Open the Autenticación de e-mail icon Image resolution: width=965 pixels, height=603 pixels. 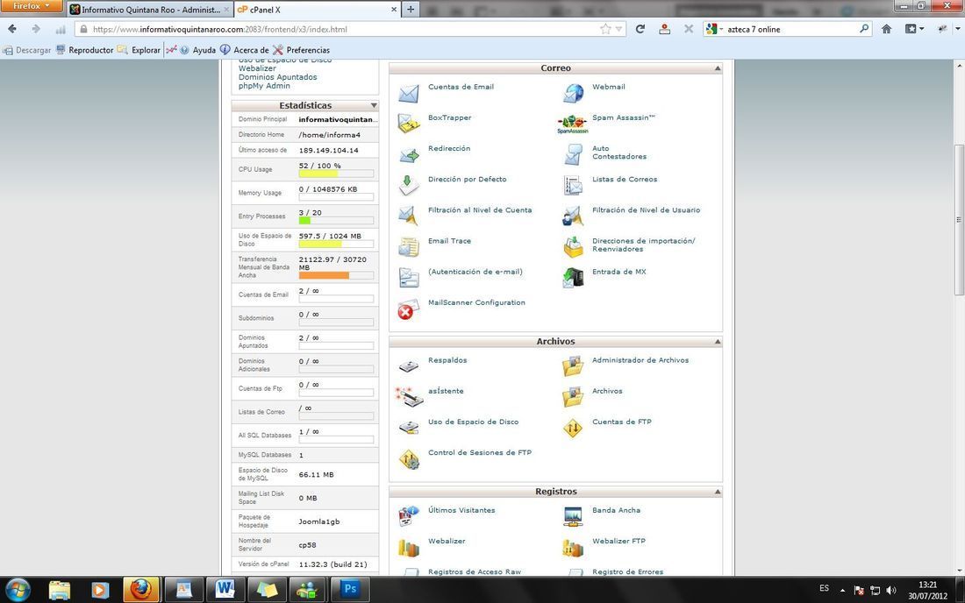point(408,278)
